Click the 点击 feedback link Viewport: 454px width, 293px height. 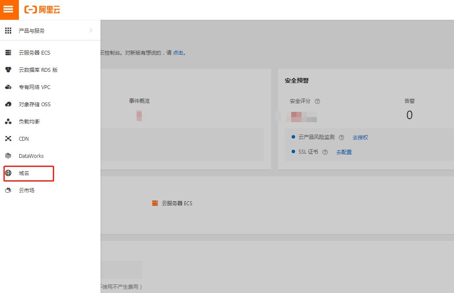(x=178, y=53)
